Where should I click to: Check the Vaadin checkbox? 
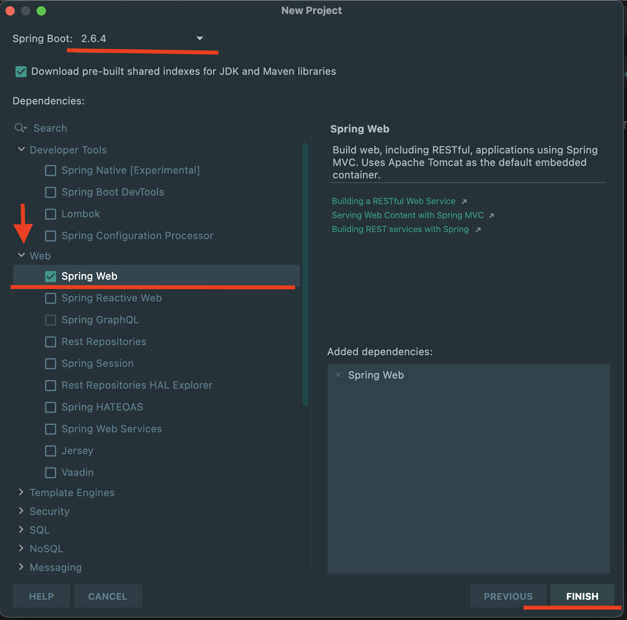pos(51,473)
